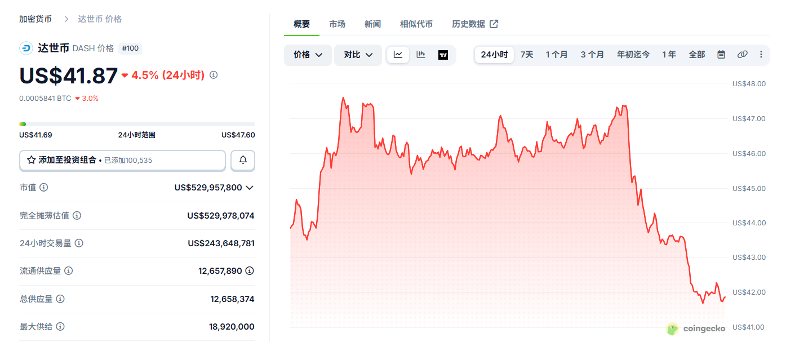
Task: Click 添加至投资组合 button
Action: pyautogui.click(x=122, y=160)
